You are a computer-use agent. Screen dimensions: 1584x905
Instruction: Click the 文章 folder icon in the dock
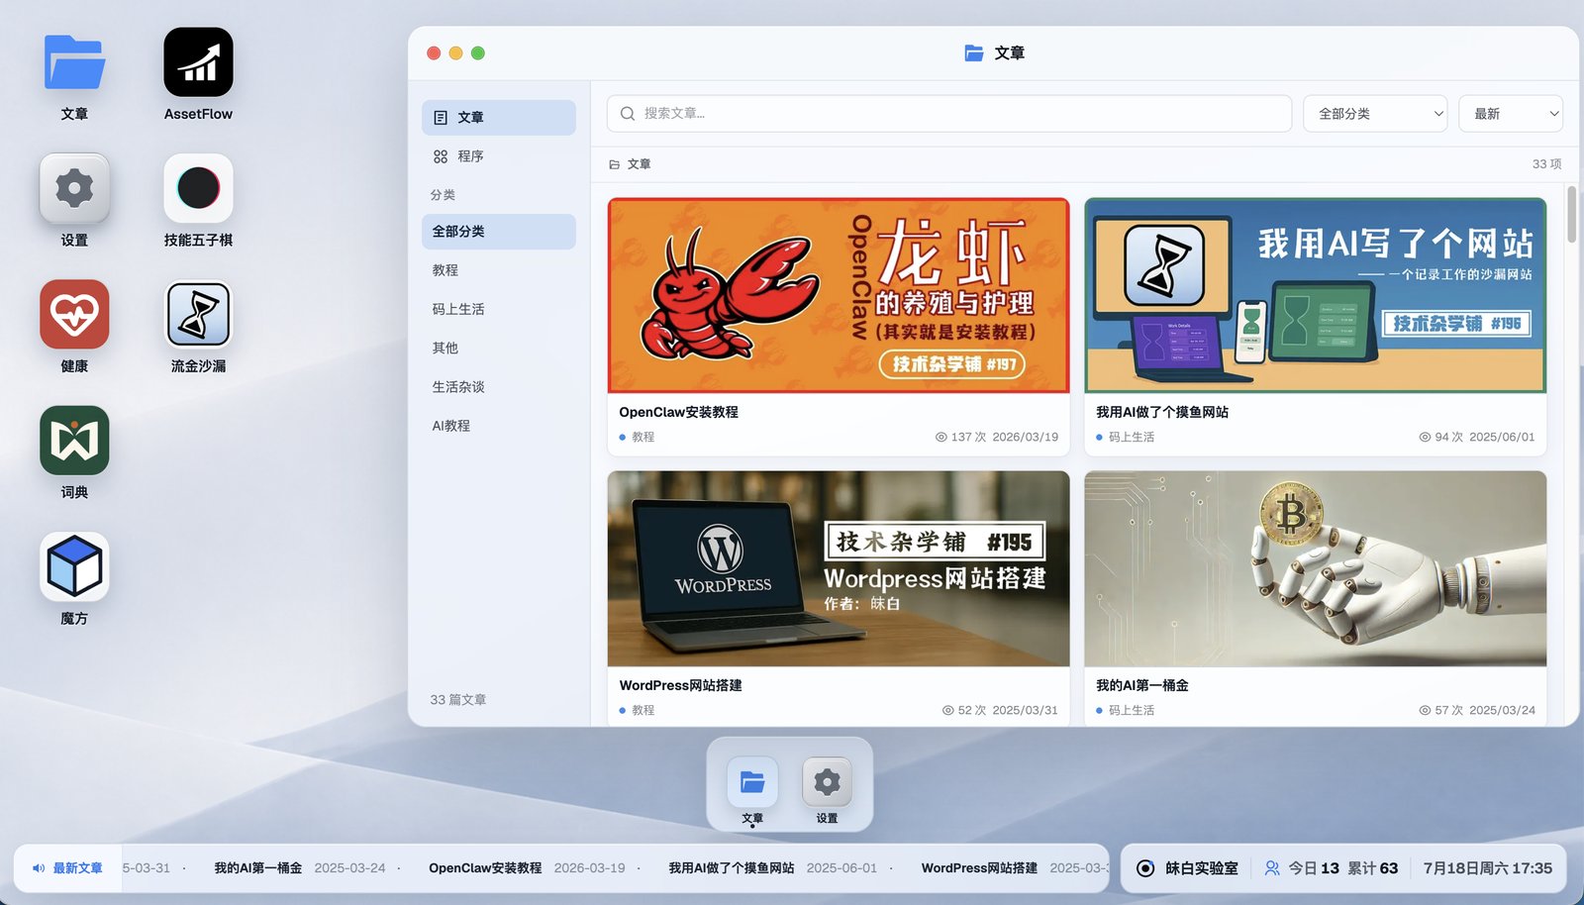752,782
